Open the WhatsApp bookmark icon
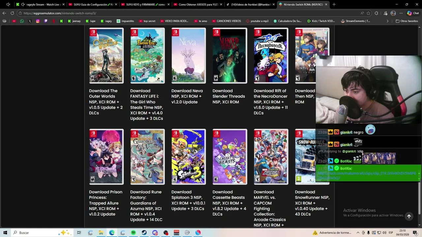The image size is (422, 237). 22,21
